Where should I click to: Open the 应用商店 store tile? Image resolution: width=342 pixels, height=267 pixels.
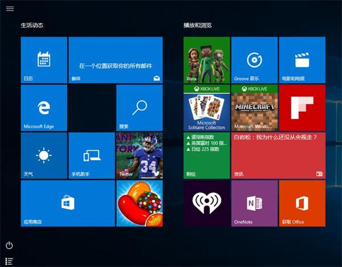(x=68, y=203)
